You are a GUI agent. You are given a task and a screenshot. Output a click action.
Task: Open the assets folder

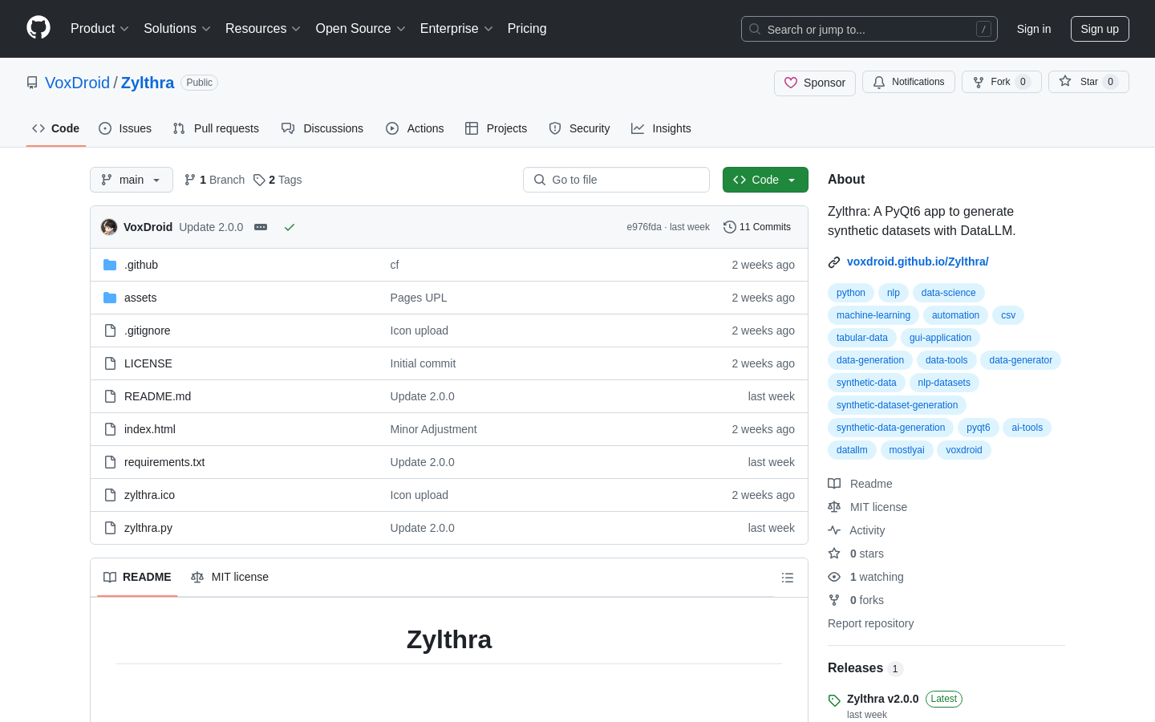pyautogui.click(x=140, y=298)
